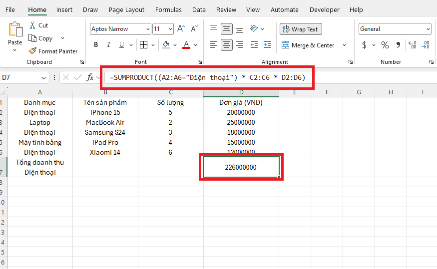Increase font size with larger A
Image resolution: width=437 pixels, height=269 pixels.
[x=181, y=28]
